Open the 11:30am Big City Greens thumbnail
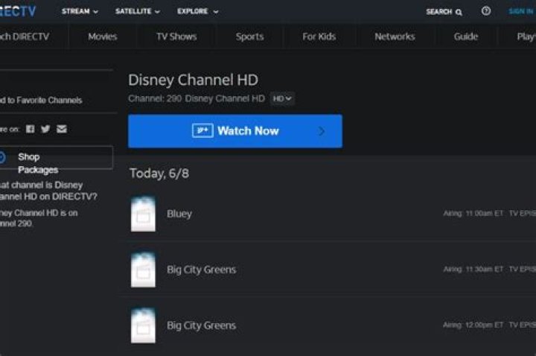The image size is (536, 356). coord(143,270)
